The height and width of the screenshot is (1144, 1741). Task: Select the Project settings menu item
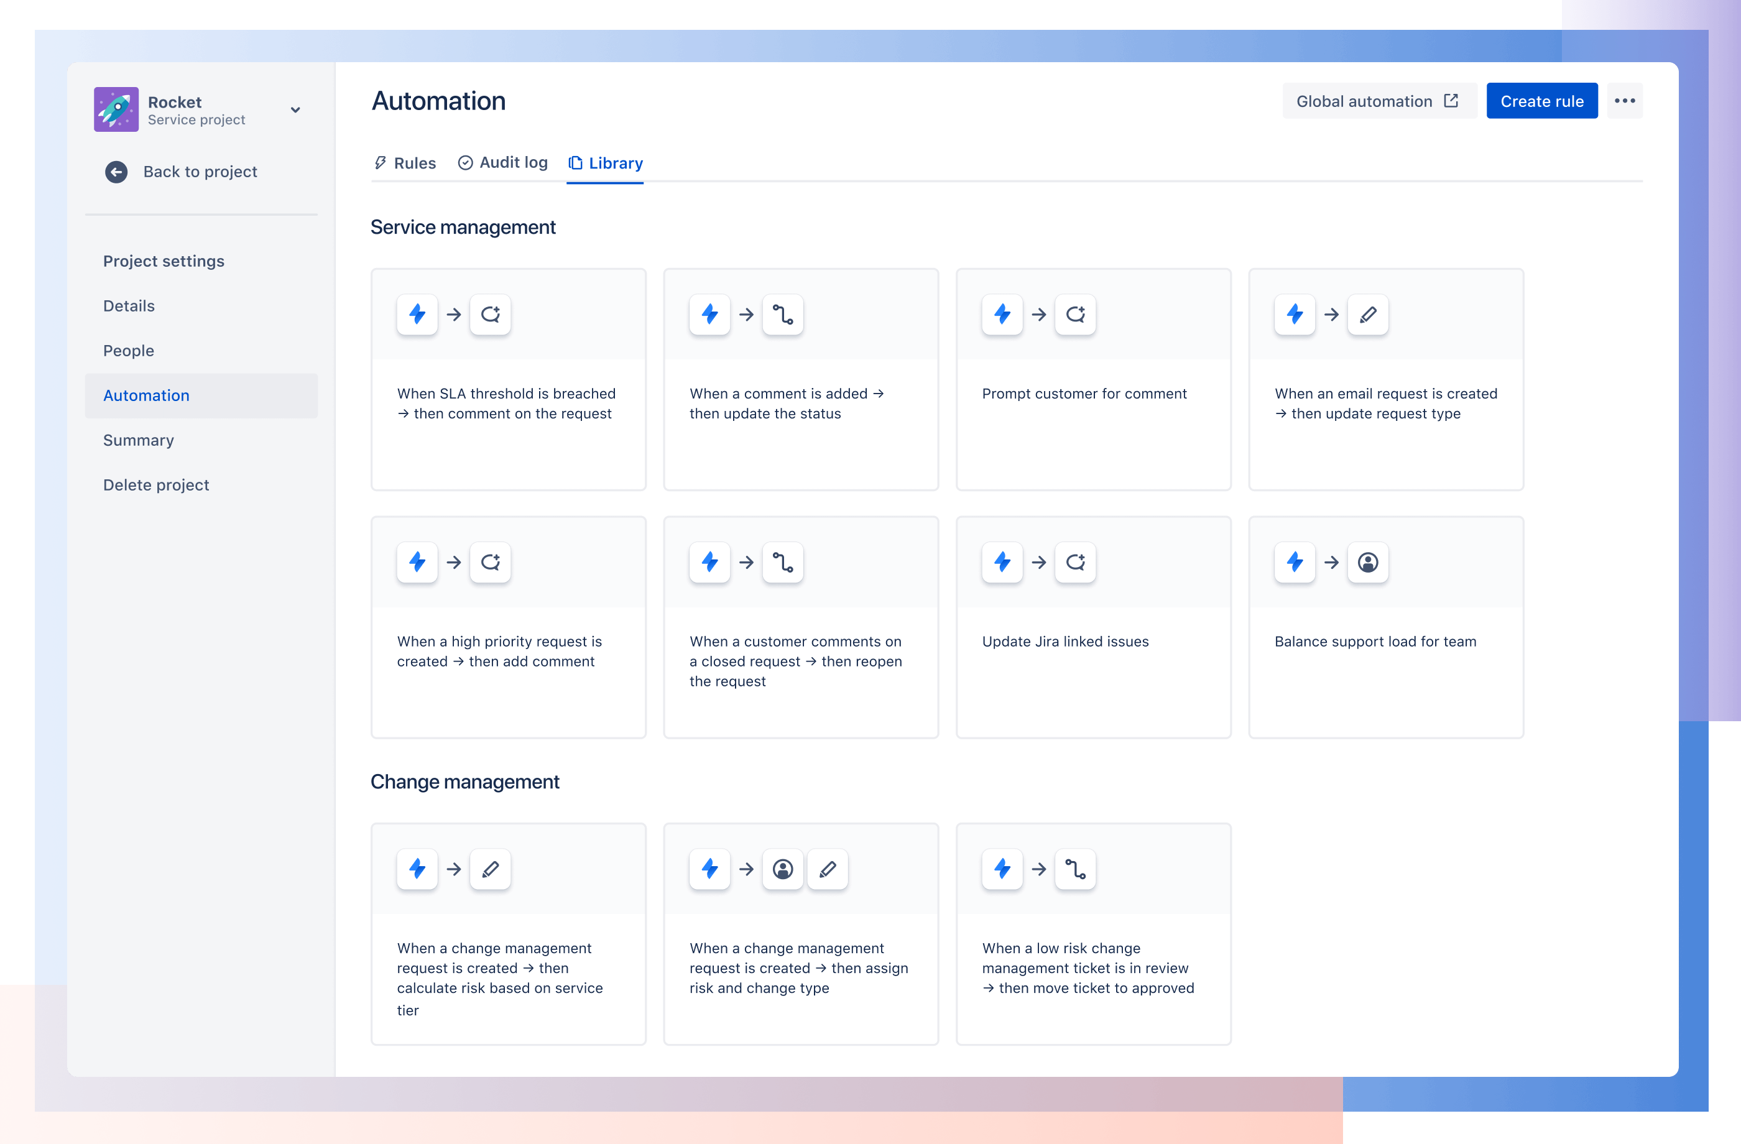(164, 261)
